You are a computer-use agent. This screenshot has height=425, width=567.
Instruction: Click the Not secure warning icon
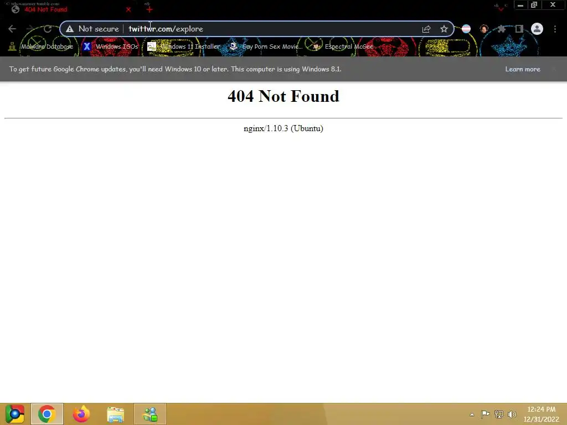point(70,29)
